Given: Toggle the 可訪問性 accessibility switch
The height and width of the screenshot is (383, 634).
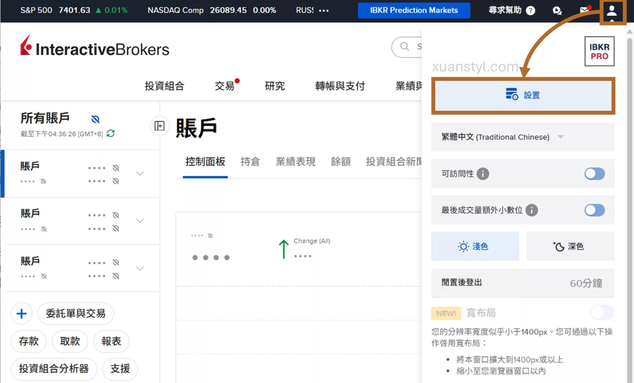Looking at the screenshot, I should pos(594,174).
